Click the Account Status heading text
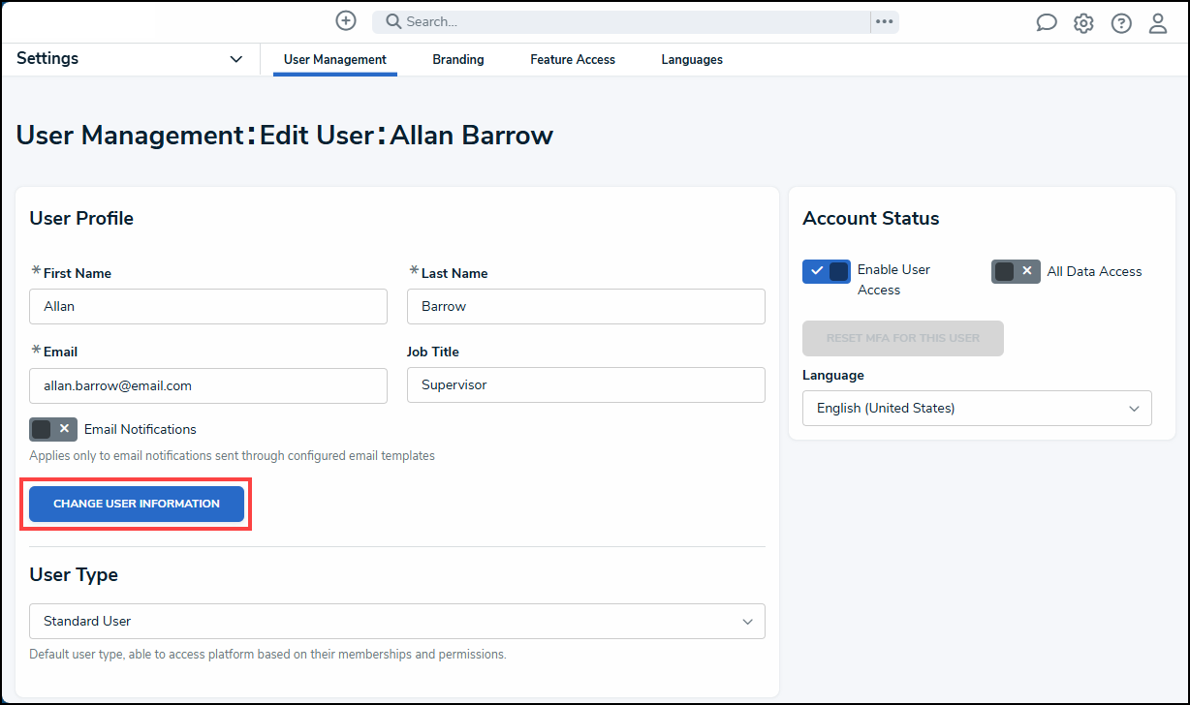This screenshot has width=1190, height=705. (x=871, y=218)
